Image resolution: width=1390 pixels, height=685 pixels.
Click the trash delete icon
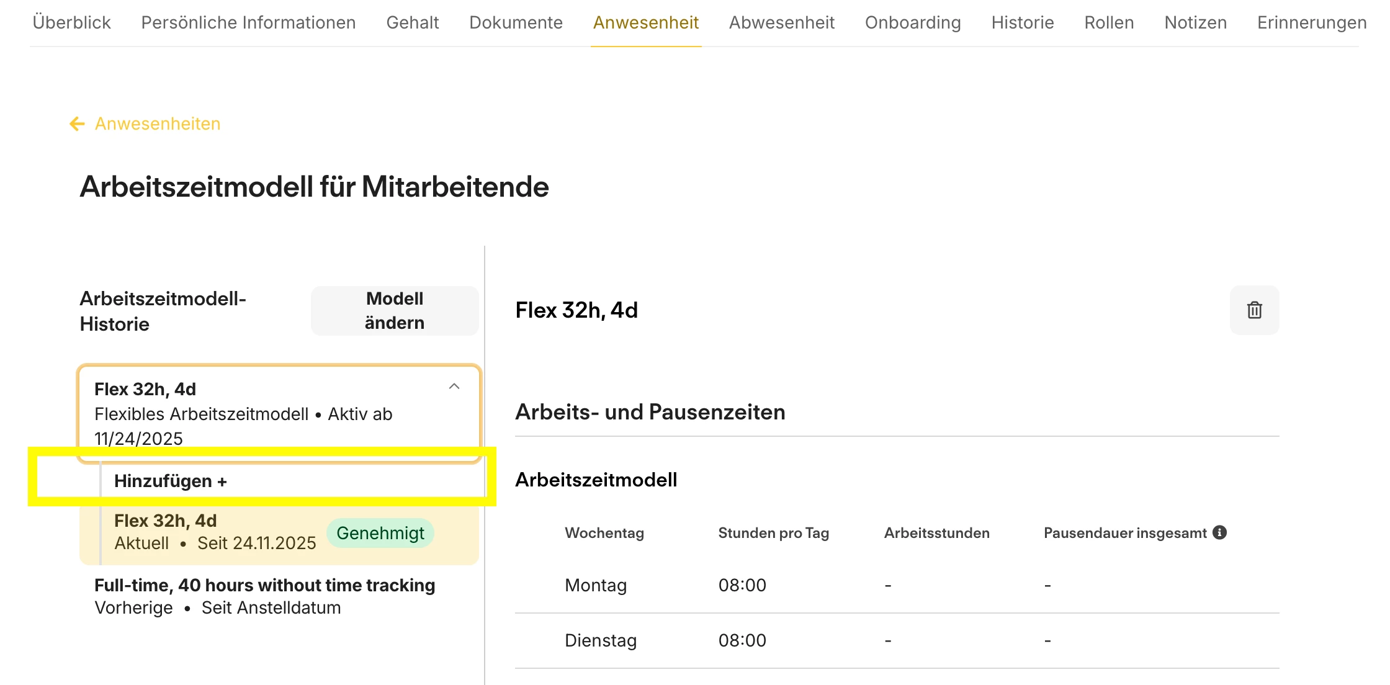tap(1254, 310)
